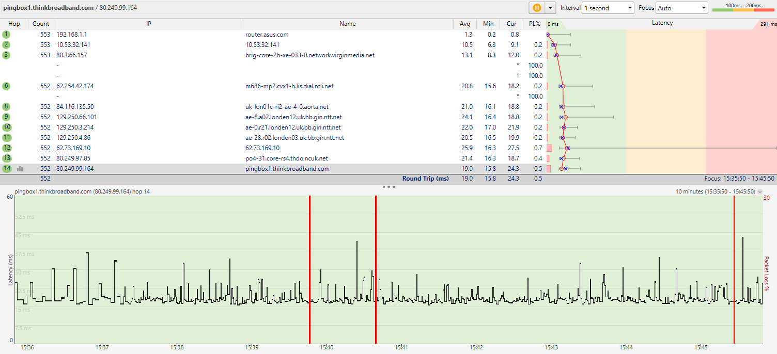Click the PL% column header
This screenshot has height=354, width=777.
[x=534, y=24]
